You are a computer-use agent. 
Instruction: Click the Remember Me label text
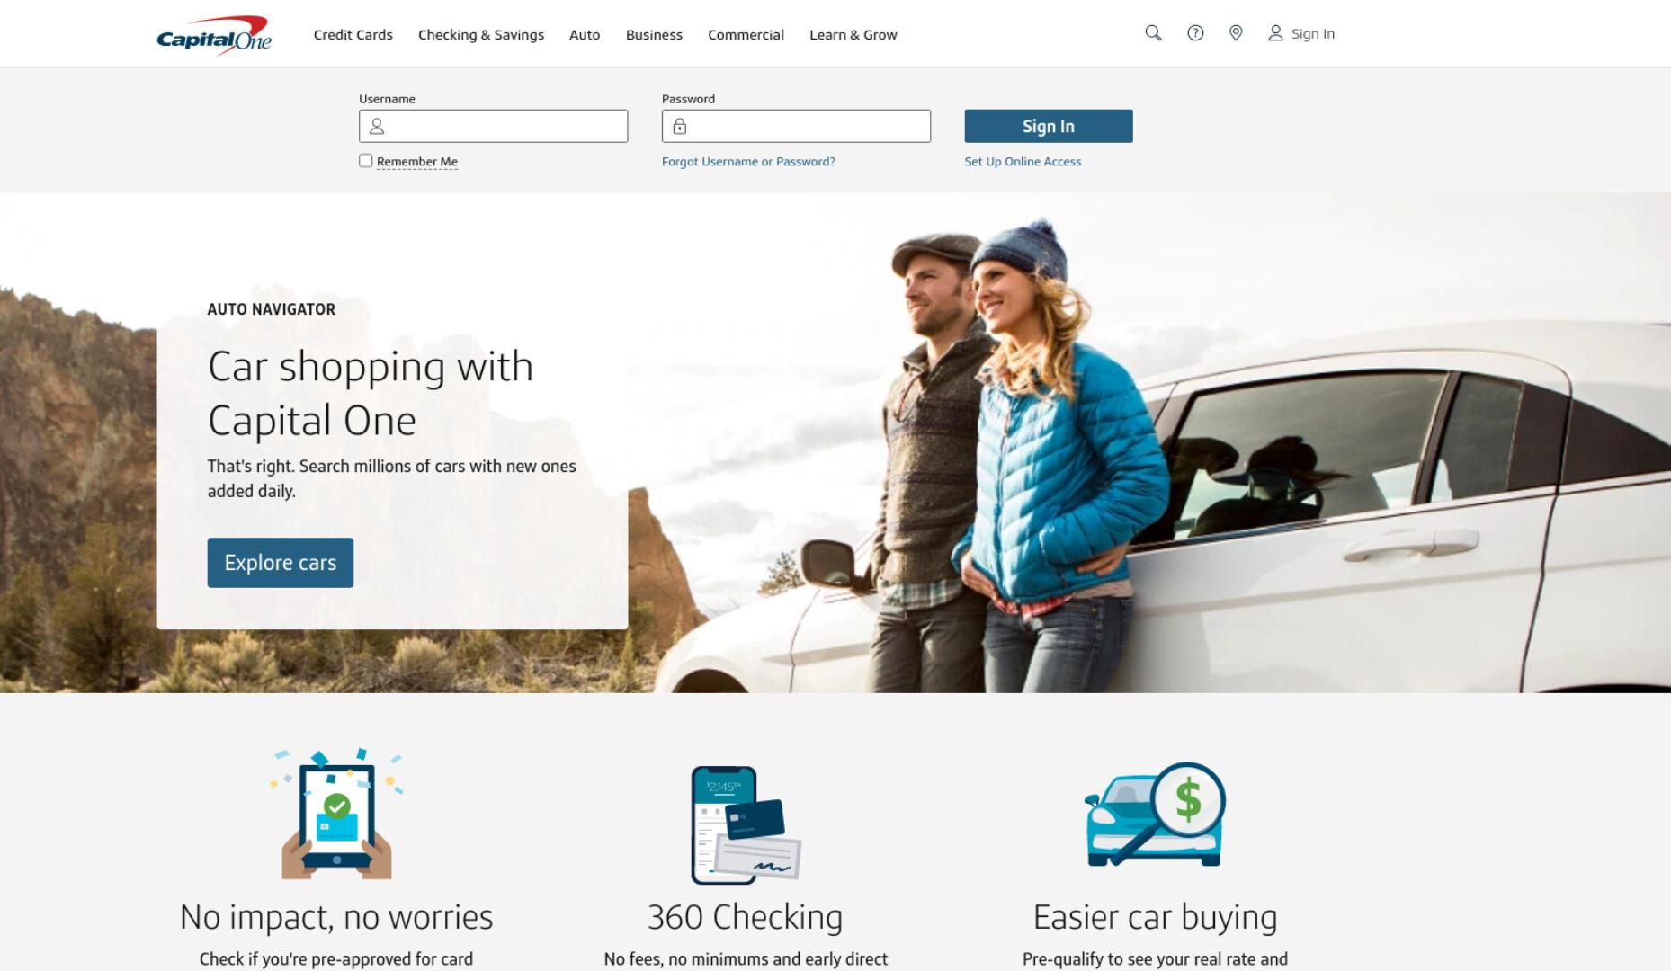pyautogui.click(x=417, y=162)
